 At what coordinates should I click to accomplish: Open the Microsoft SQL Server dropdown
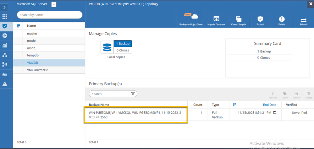tap(54, 4)
